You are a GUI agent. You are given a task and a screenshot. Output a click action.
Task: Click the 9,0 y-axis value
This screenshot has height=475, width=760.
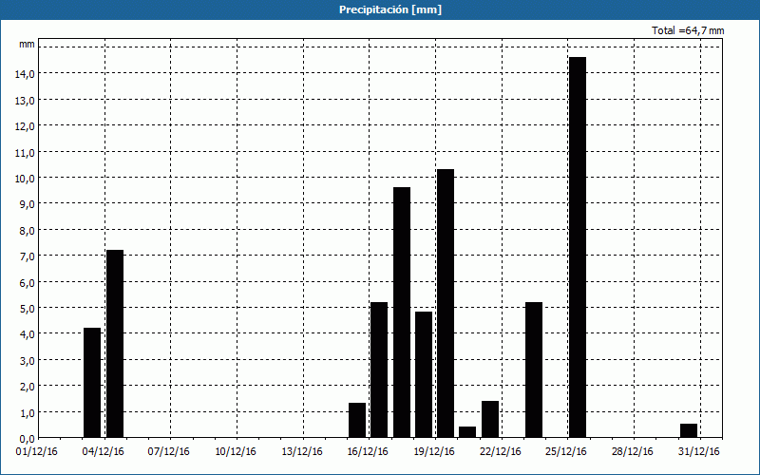(x=28, y=204)
